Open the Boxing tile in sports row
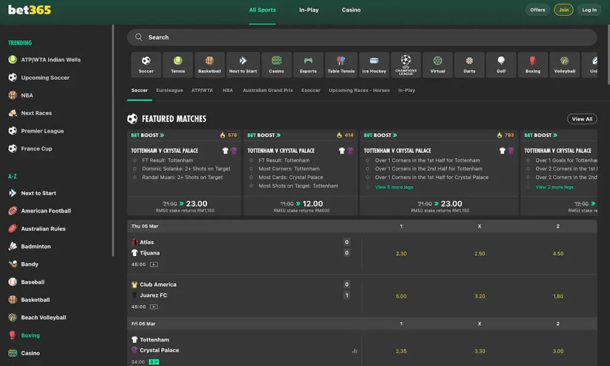610x366 pixels. pos(533,65)
